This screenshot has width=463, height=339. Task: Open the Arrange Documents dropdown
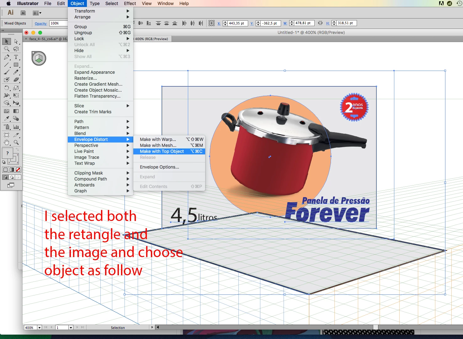coord(37,13)
